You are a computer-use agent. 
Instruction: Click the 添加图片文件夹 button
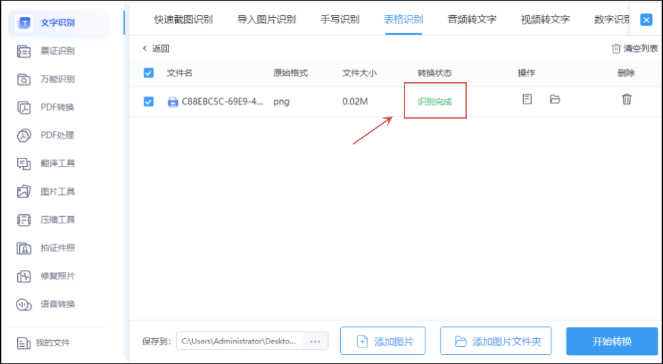495,341
